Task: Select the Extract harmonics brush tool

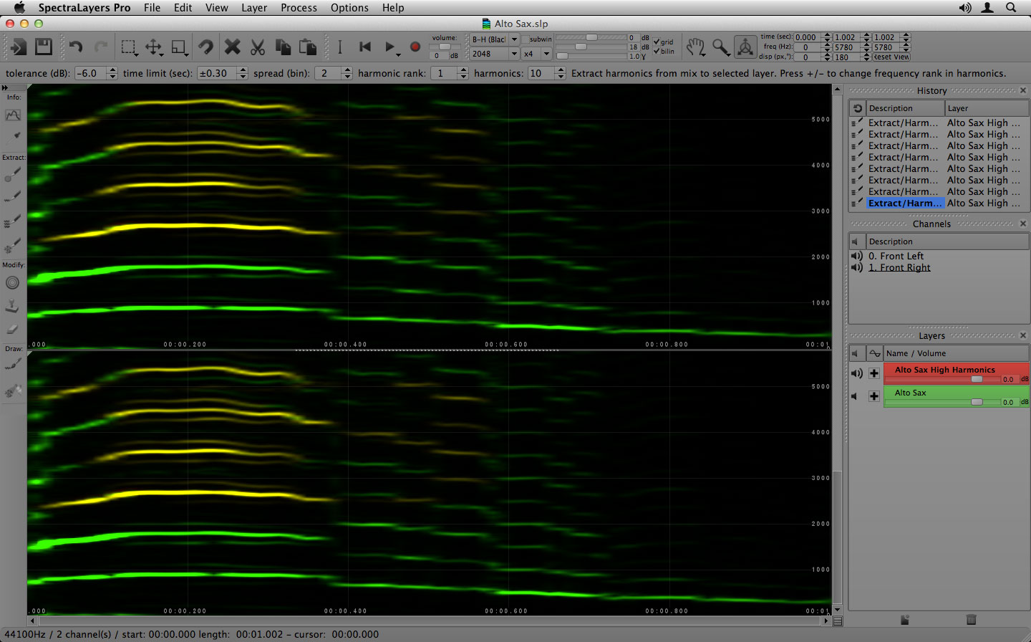Action: click(12, 221)
